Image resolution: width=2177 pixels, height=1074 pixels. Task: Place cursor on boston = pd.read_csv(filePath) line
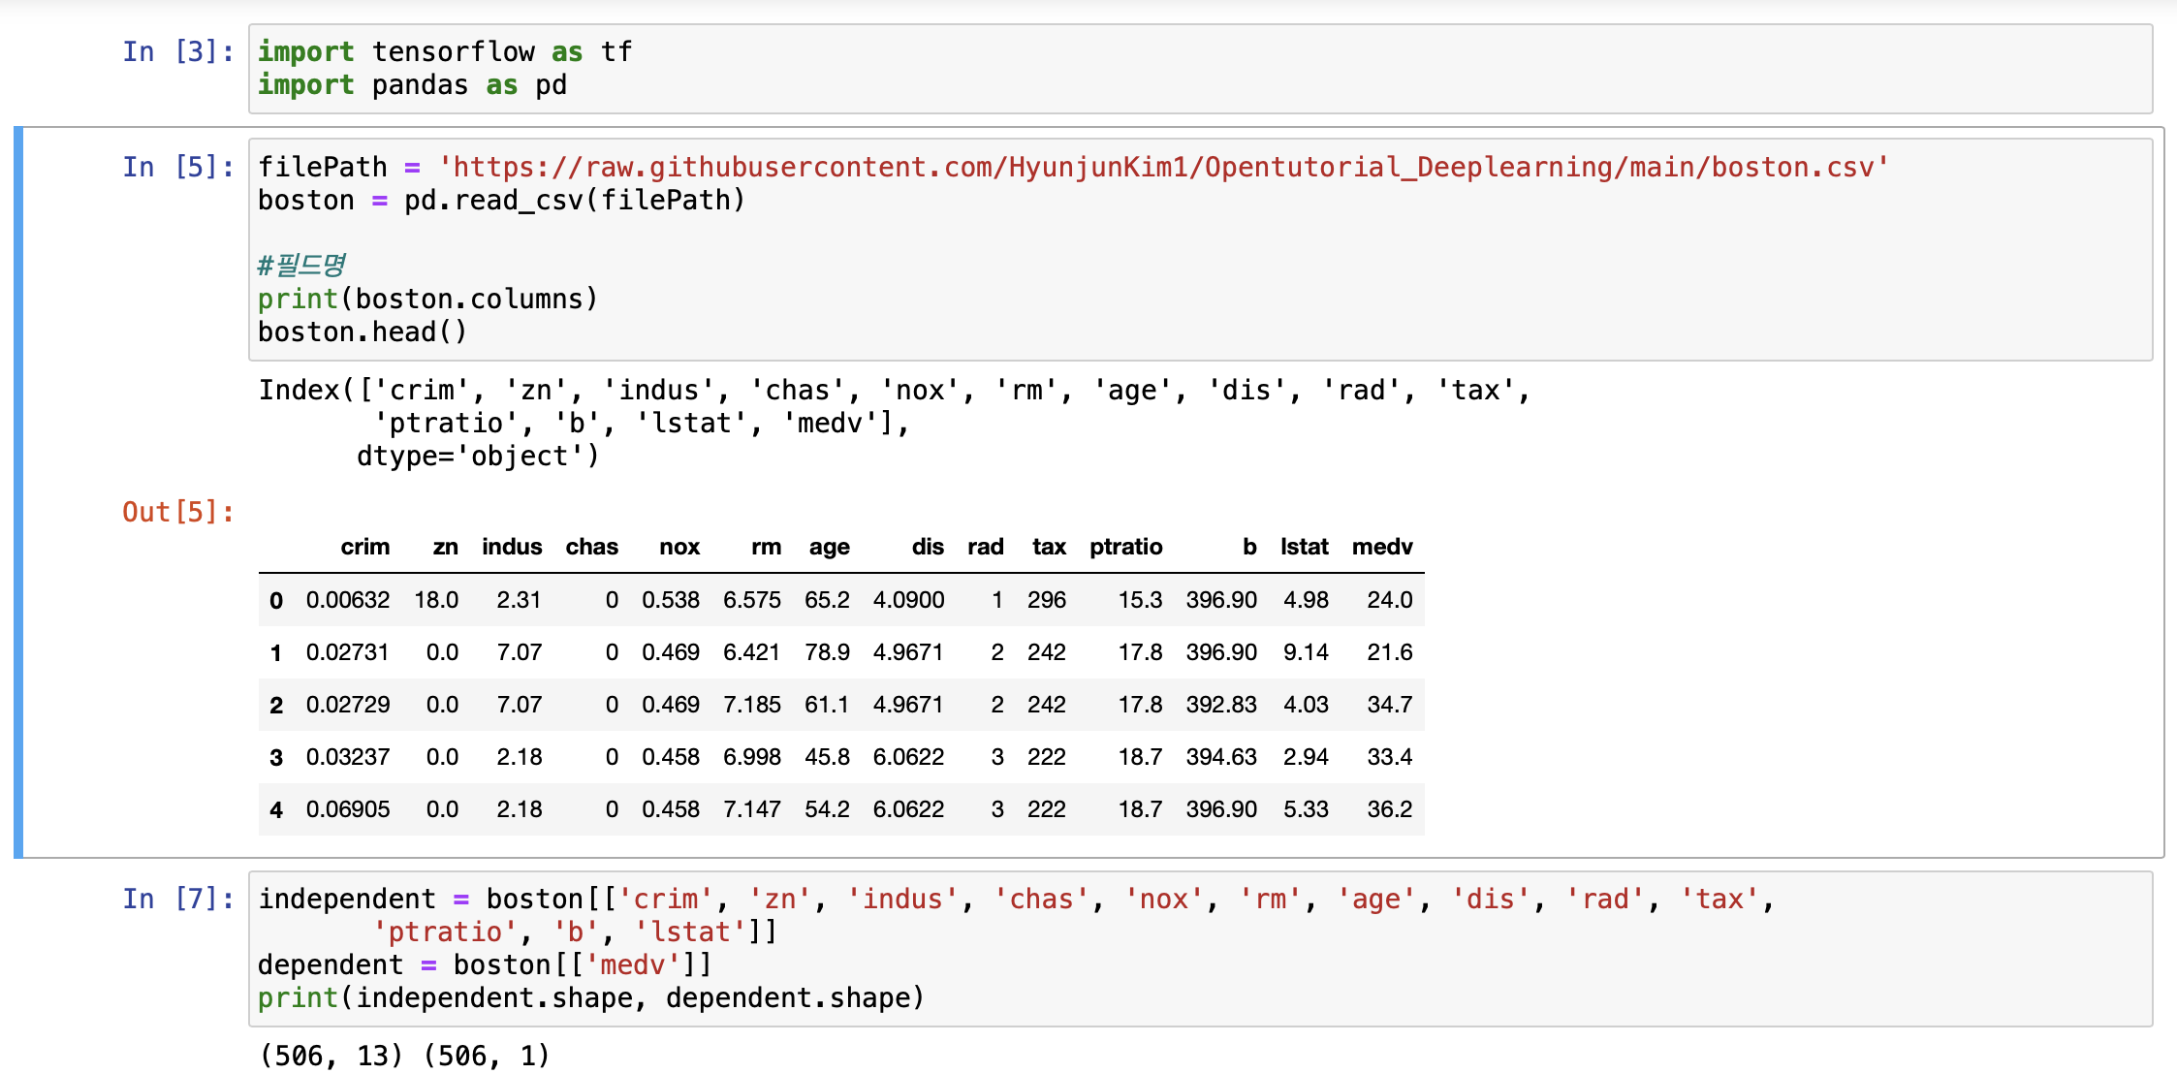pos(501,201)
